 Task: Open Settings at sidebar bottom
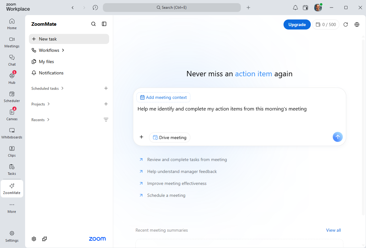click(x=12, y=237)
